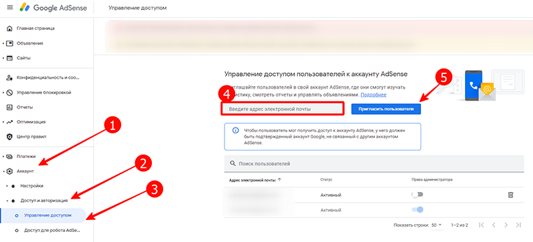Expand the Сайты section arrow

tap(3, 58)
